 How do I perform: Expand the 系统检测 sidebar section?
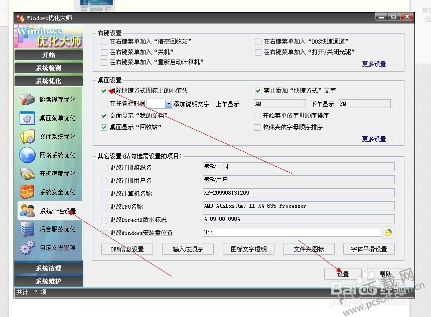point(49,68)
